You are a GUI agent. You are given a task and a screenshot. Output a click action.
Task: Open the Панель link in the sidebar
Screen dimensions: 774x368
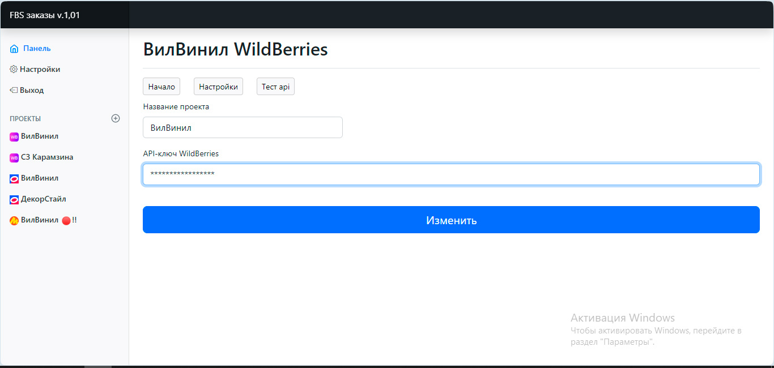click(37, 49)
